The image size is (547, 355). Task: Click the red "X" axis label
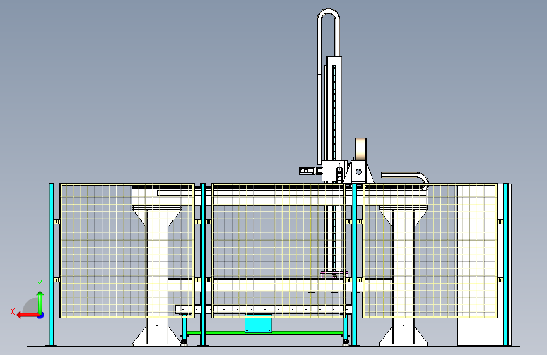pos(13,311)
